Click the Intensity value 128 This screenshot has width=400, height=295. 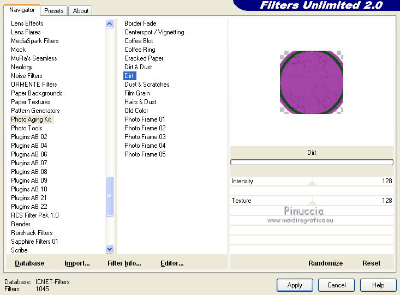point(387,181)
